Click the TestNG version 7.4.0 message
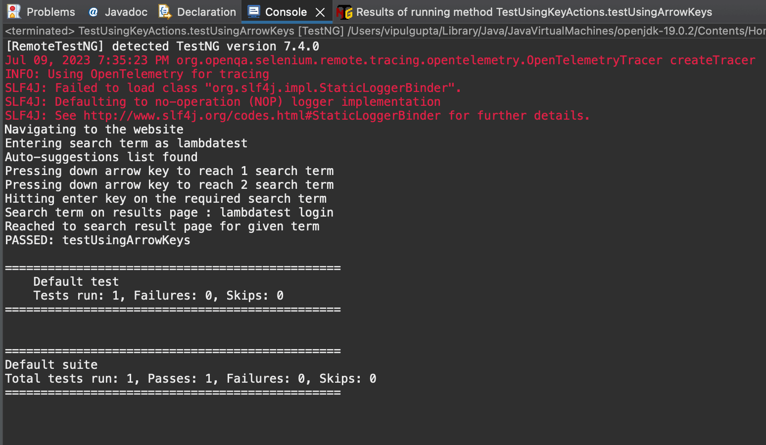Viewport: 766px width, 445px height. click(161, 46)
